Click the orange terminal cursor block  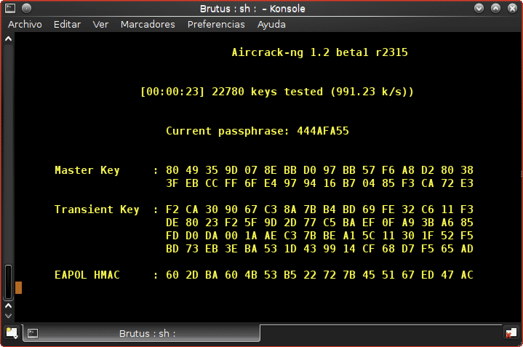(x=19, y=288)
